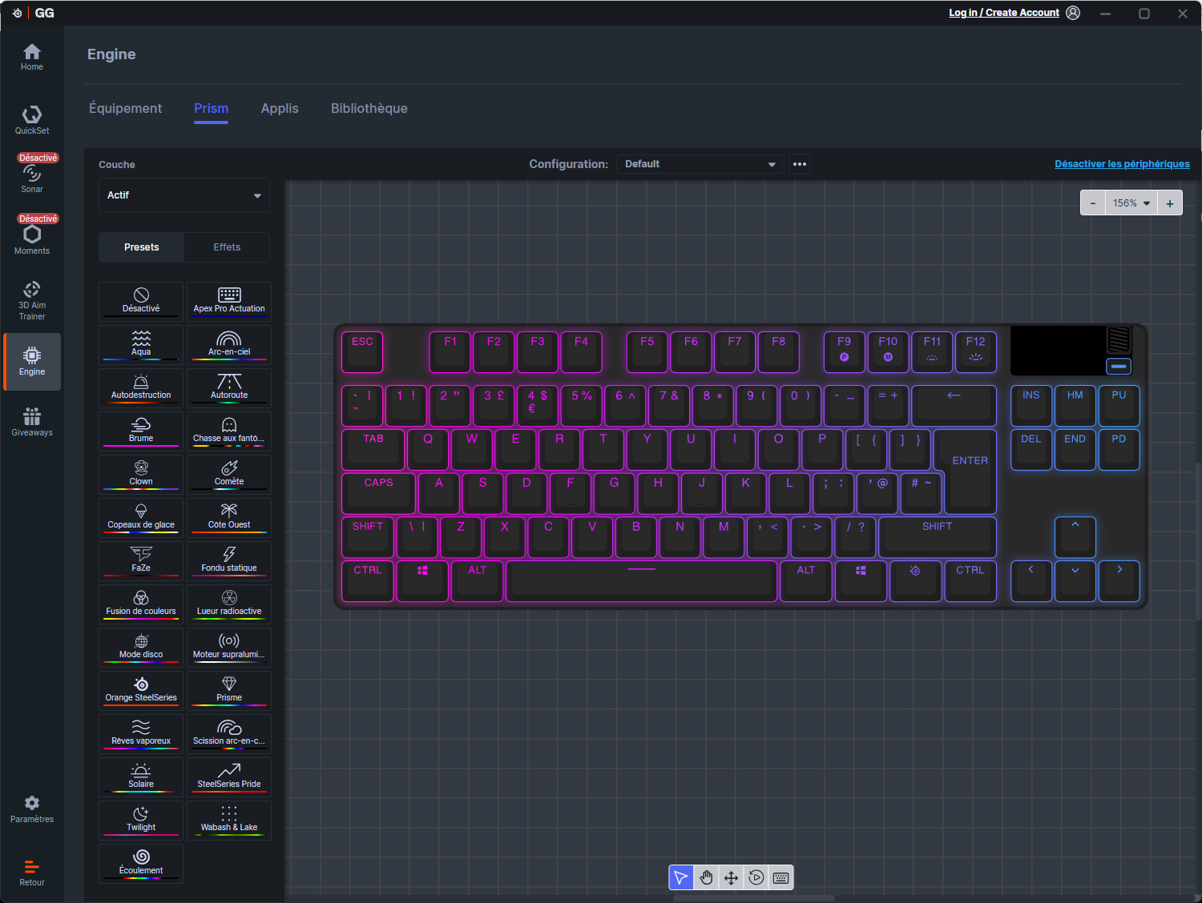Viewport: 1202px width, 903px height.
Task: Apply the Chasse aux fantômes preset
Action: coord(229,431)
